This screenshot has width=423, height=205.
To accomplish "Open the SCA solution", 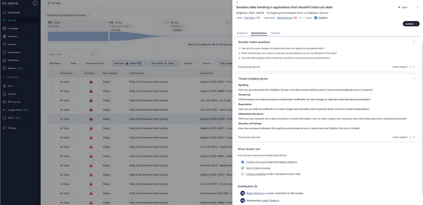I will click(10, 86).
